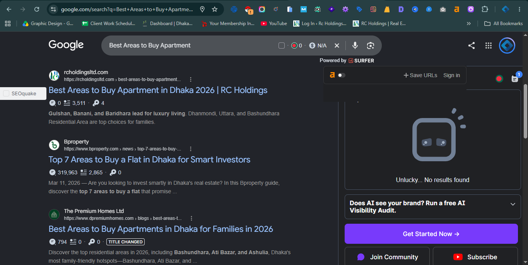Open Top 7 Areas to Buy a Flat result
The height and width of the screenshot is (265, 528).
[x=149, y=159]
